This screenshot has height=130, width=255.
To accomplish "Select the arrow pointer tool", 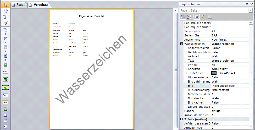I will (5, 5).
